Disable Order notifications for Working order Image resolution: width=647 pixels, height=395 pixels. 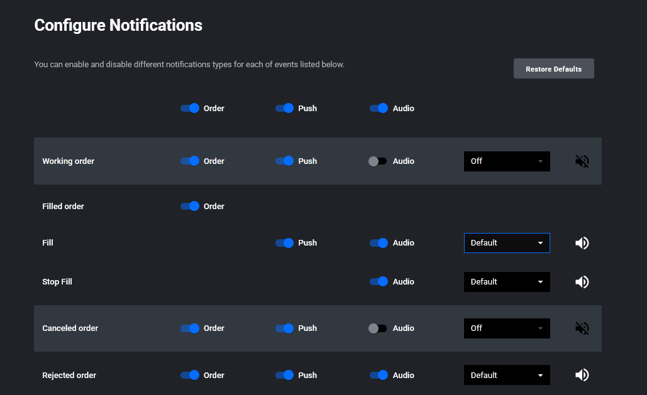coord(190,161)
